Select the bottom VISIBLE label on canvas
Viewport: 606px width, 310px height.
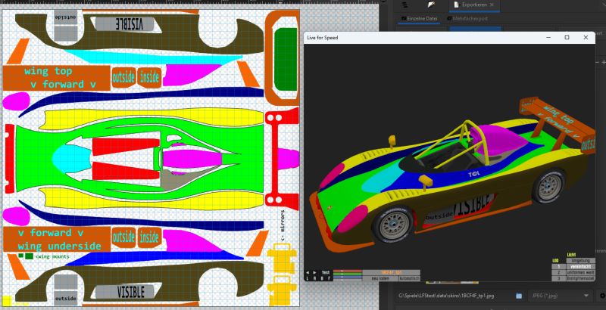(x=130, y=292)
